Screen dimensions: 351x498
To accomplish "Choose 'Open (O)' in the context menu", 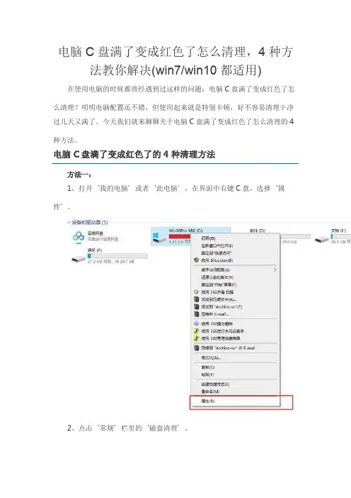I will [235, 238].
